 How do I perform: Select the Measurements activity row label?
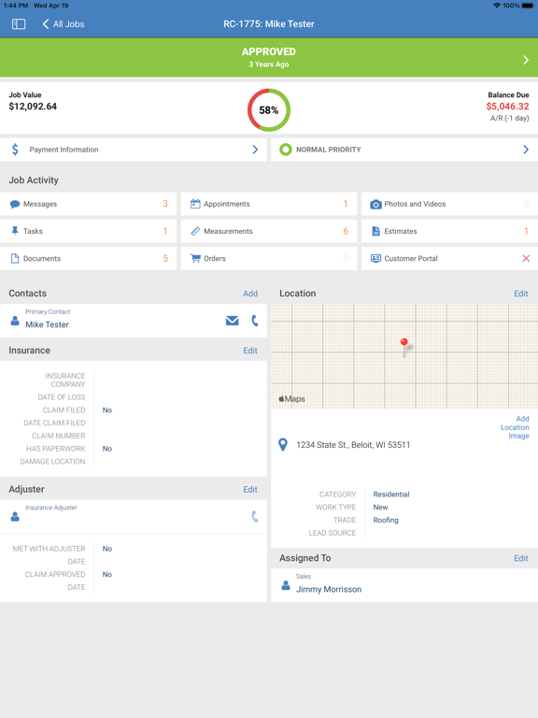coord(228,231)
